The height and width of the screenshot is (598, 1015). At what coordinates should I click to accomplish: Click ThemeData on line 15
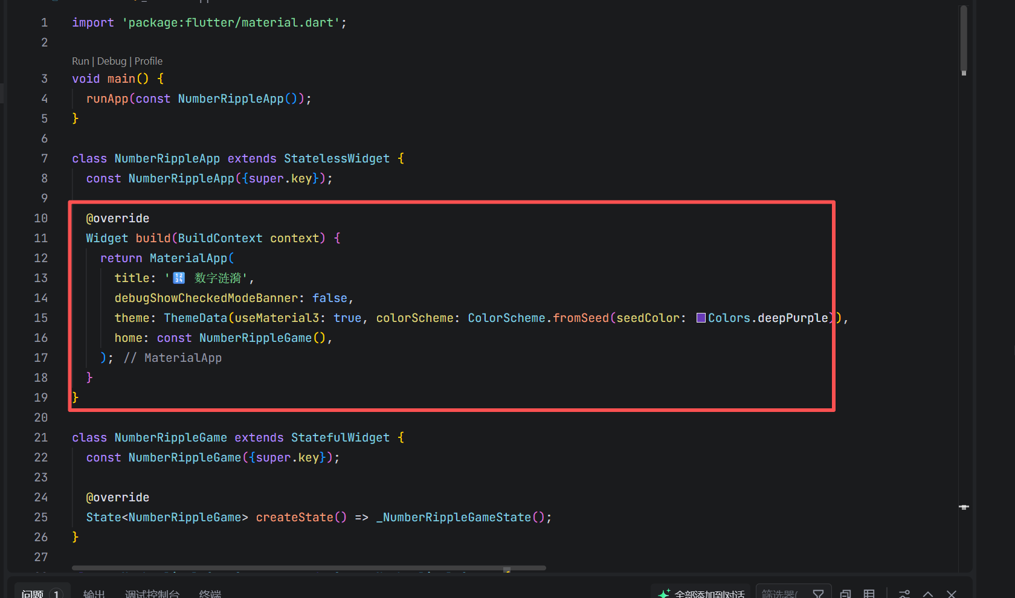[196, 318]
